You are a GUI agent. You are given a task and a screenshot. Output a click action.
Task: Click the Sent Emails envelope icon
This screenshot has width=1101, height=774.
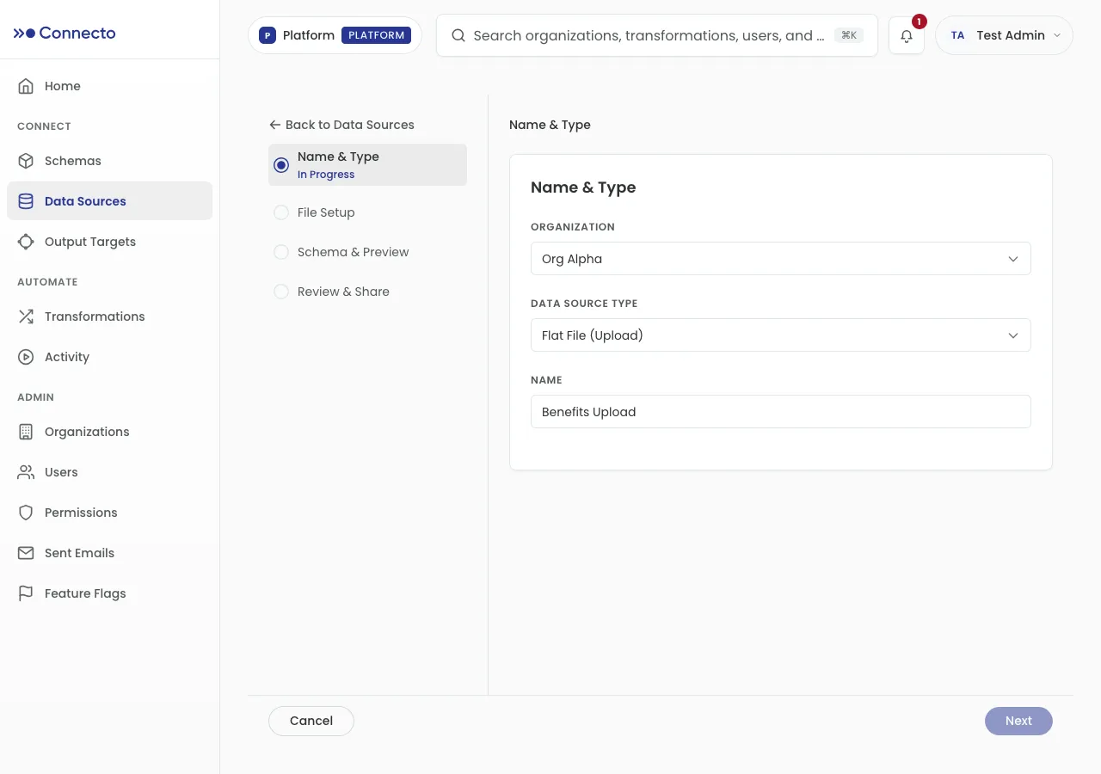[26, 553]
